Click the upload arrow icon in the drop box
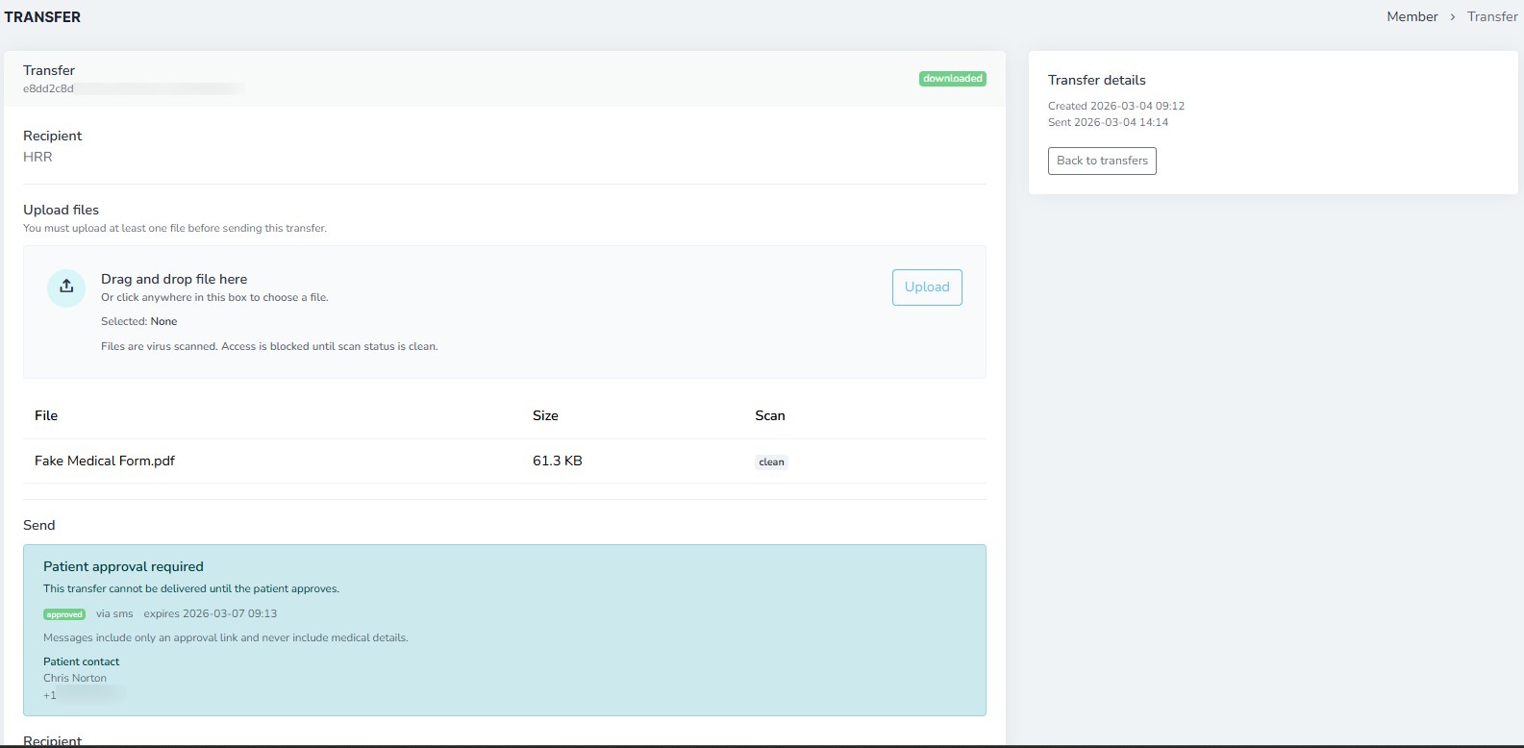This screenshot has width=1524, height=748. pos(66,287)
